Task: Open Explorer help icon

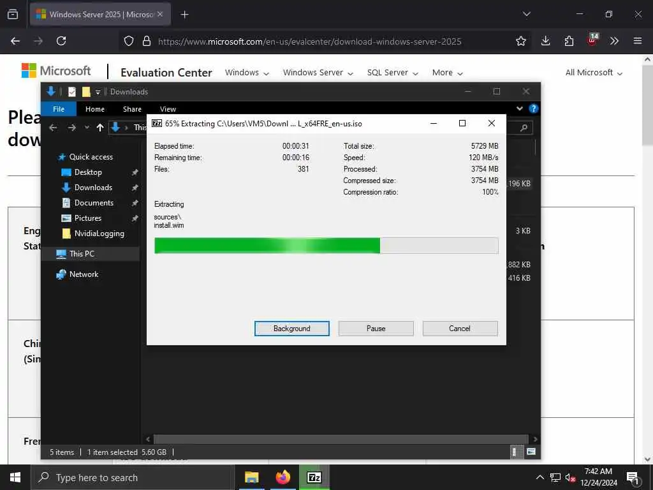Action: pos(533,108)
